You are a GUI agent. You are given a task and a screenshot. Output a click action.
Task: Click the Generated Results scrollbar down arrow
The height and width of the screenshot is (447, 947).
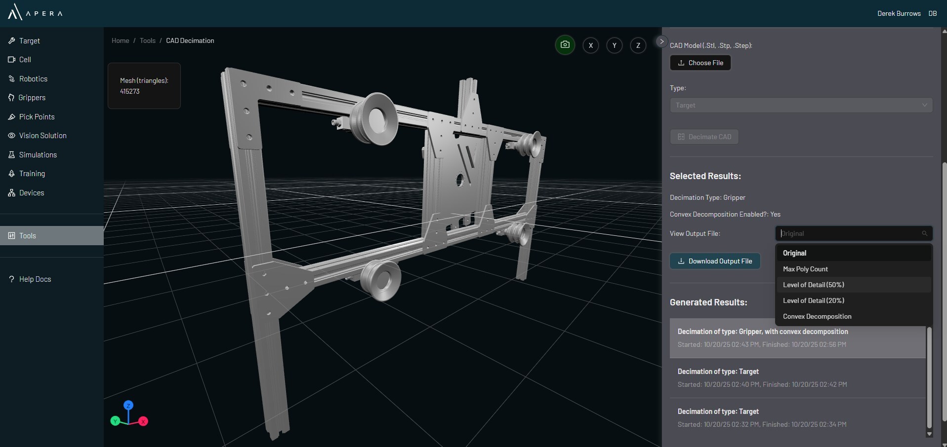pyautogui.click(x=929, y=434)
